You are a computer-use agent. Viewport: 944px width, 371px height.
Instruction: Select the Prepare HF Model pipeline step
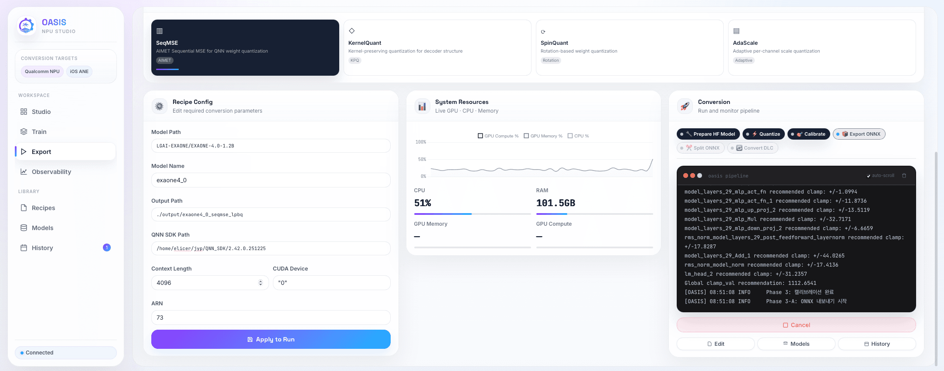tap(709, 134)
